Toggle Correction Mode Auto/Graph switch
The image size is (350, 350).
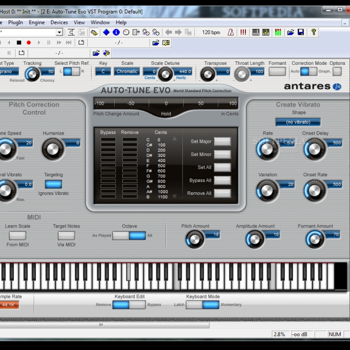pos(309,71)
